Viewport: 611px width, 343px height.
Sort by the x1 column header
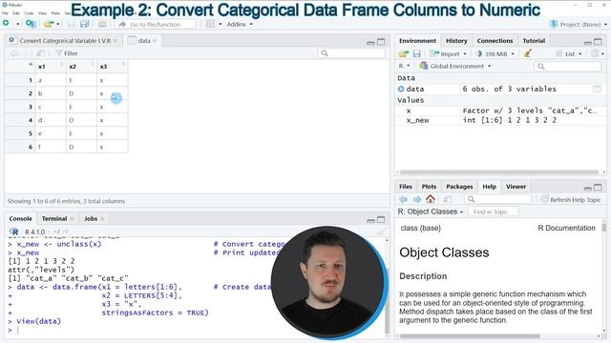click(x=51, y=67)
